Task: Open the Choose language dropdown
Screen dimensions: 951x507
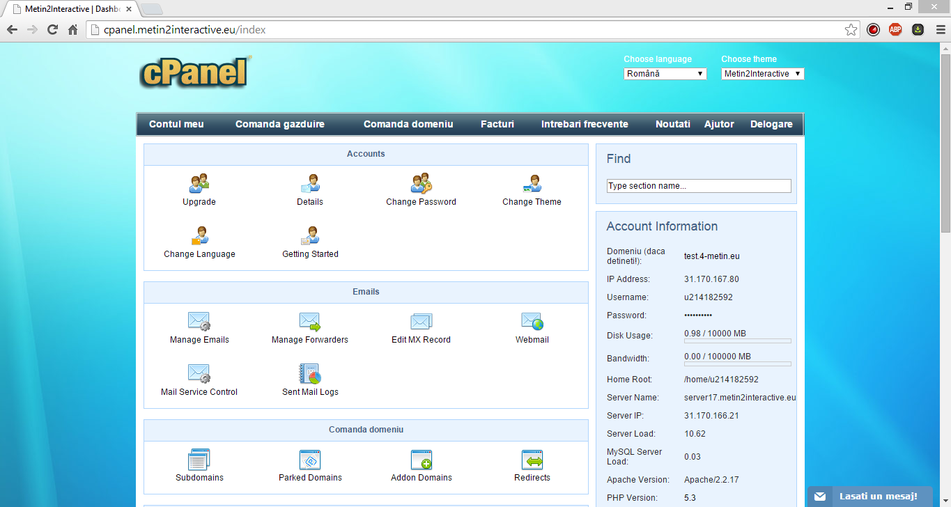Action: tap(665, 74)
